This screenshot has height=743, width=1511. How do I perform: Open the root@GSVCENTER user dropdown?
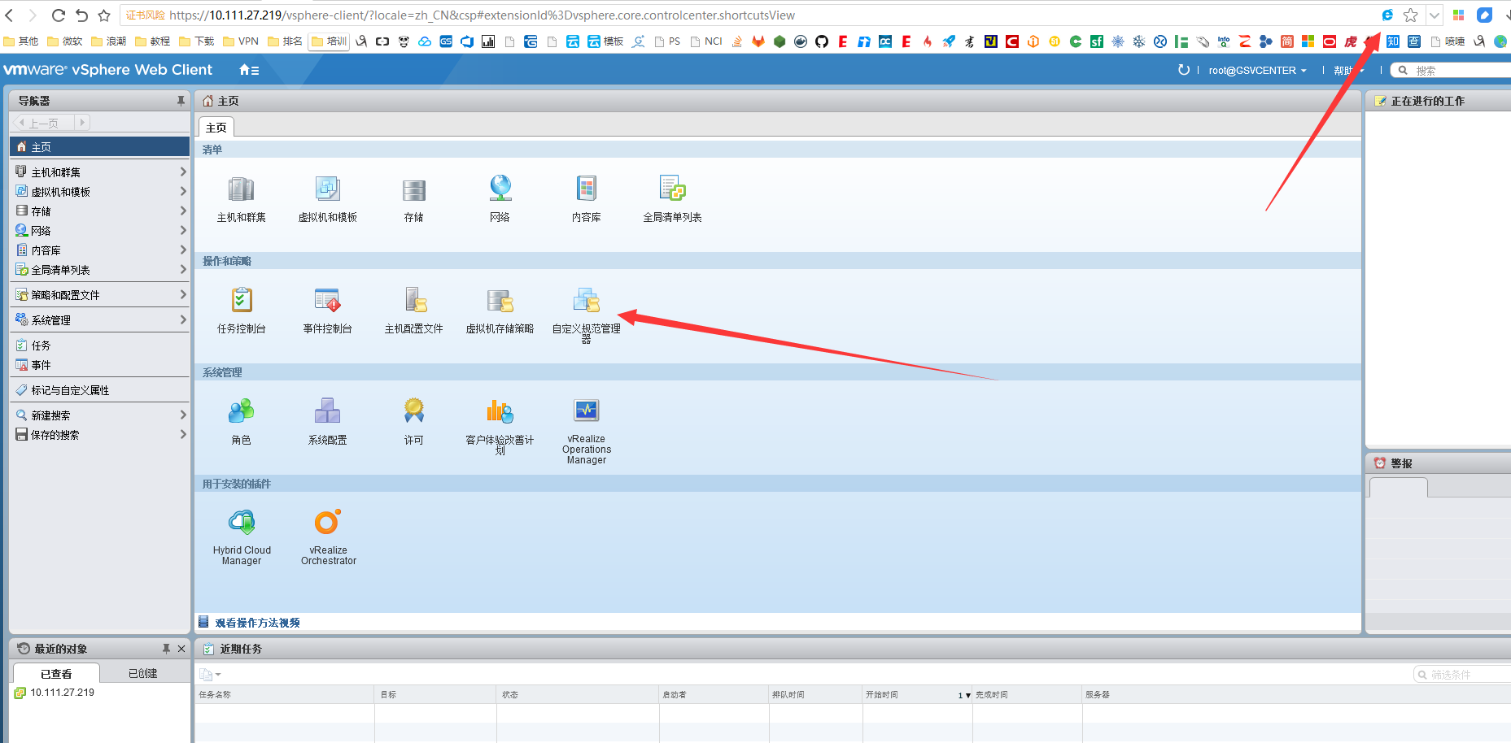coord(1258,71)
